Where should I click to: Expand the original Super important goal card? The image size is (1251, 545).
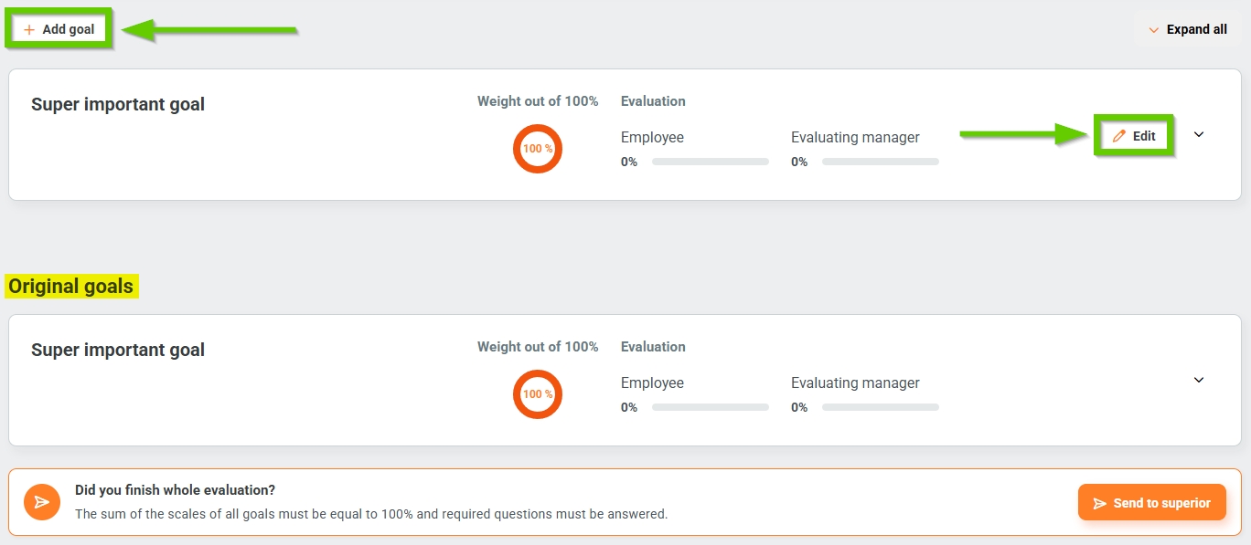pos(1199,380)
